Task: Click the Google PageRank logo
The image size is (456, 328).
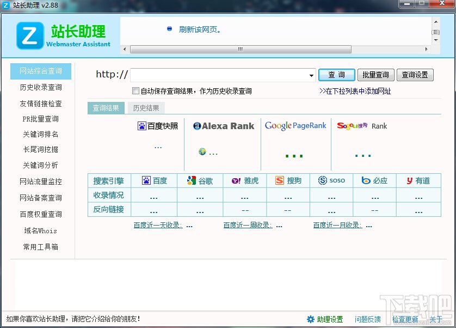Action: pyautogui.click(x=295, y=125)
